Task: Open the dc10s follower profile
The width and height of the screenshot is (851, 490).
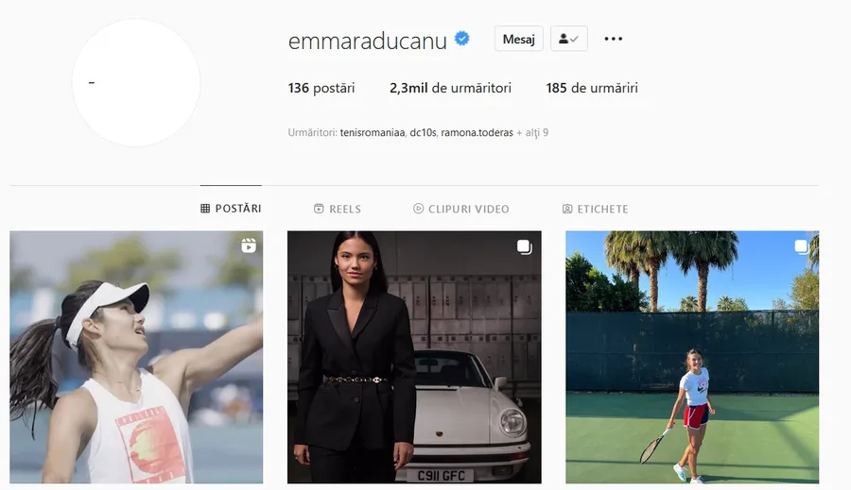Action: point(423,132)
